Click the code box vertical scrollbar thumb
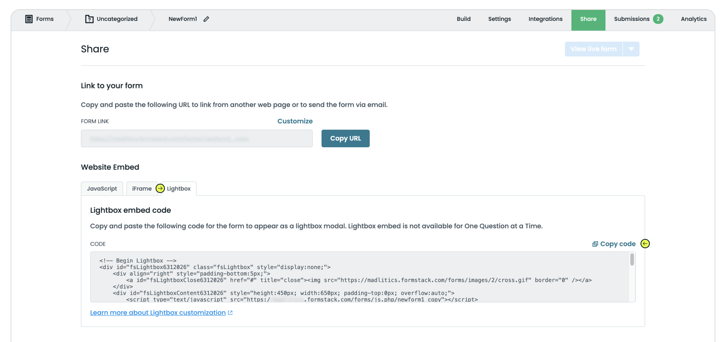Image resolution: width=726 pixels, height=342 pixels. (632, 260)
